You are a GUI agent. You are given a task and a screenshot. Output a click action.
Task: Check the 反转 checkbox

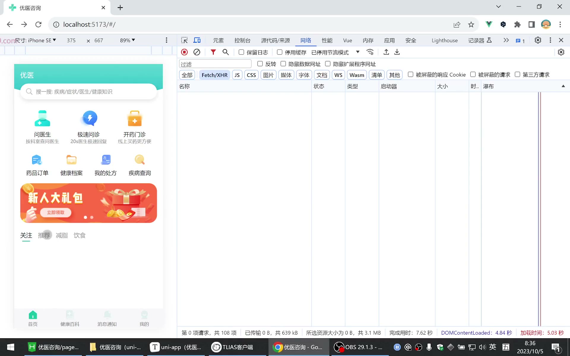260,64
